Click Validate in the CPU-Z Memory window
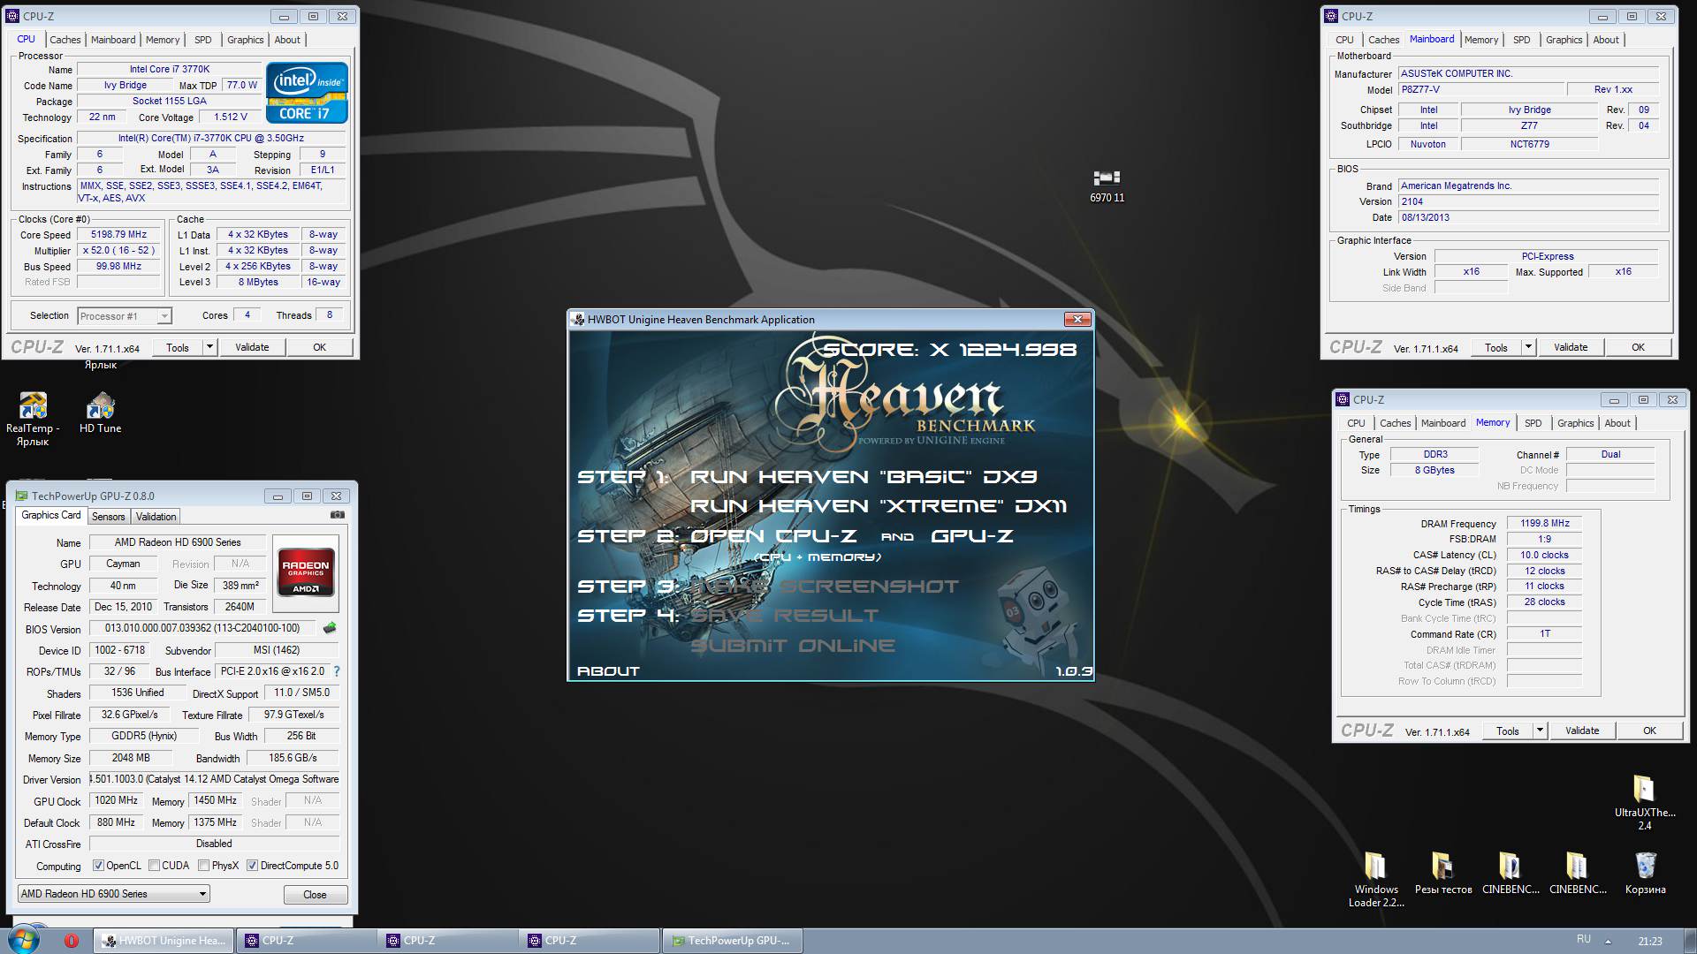Viewport: 1697px width, 954px height. point(1582,731)
